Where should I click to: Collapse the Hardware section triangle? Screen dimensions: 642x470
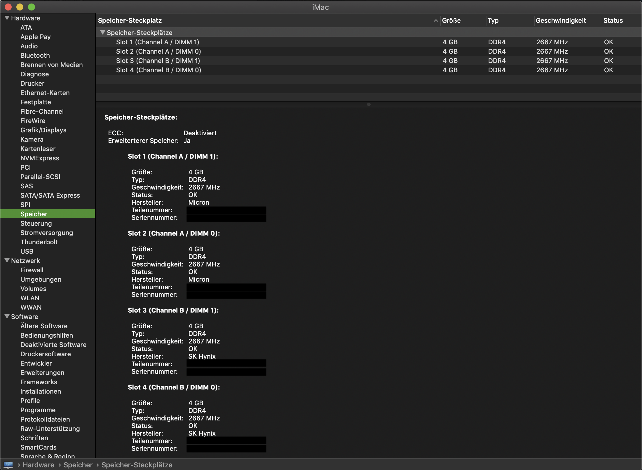pos(7,18)
